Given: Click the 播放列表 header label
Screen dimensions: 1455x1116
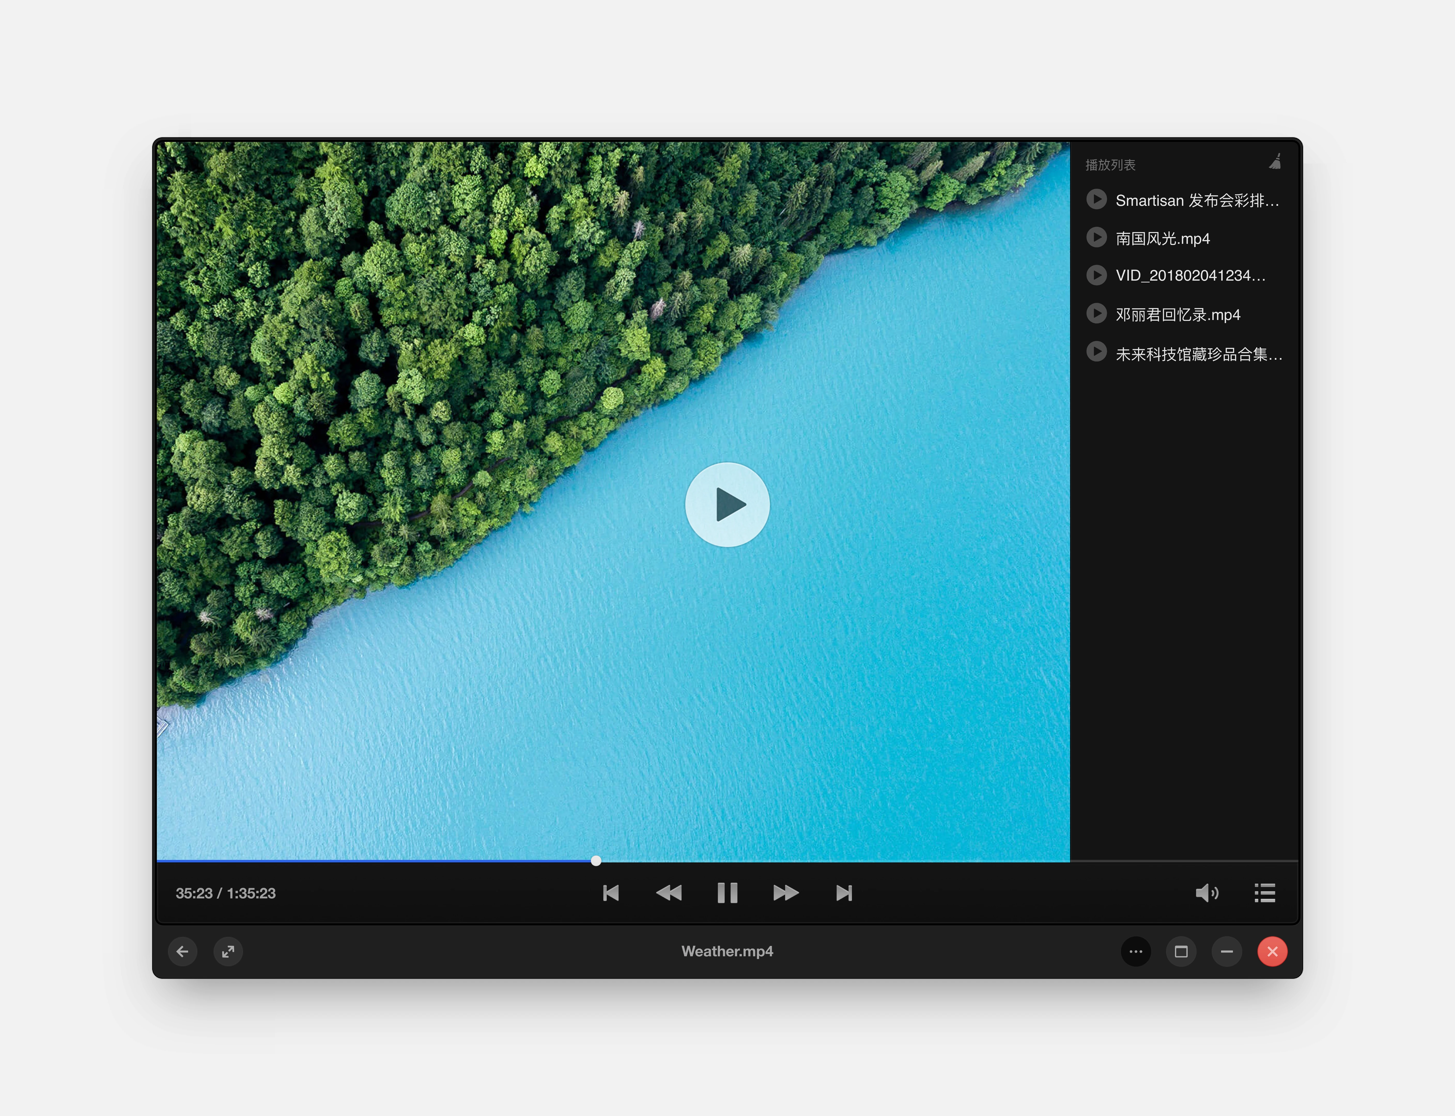Looking at the screenshot, I should (1110, 165).
